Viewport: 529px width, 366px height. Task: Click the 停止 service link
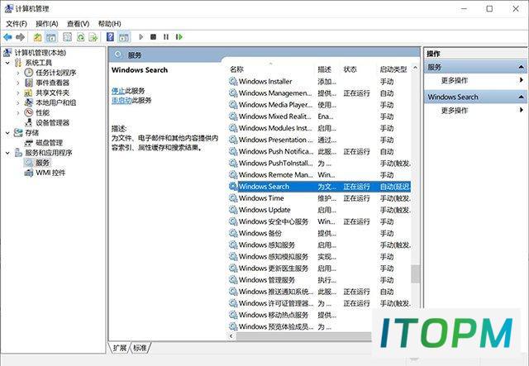pos(118,91)
